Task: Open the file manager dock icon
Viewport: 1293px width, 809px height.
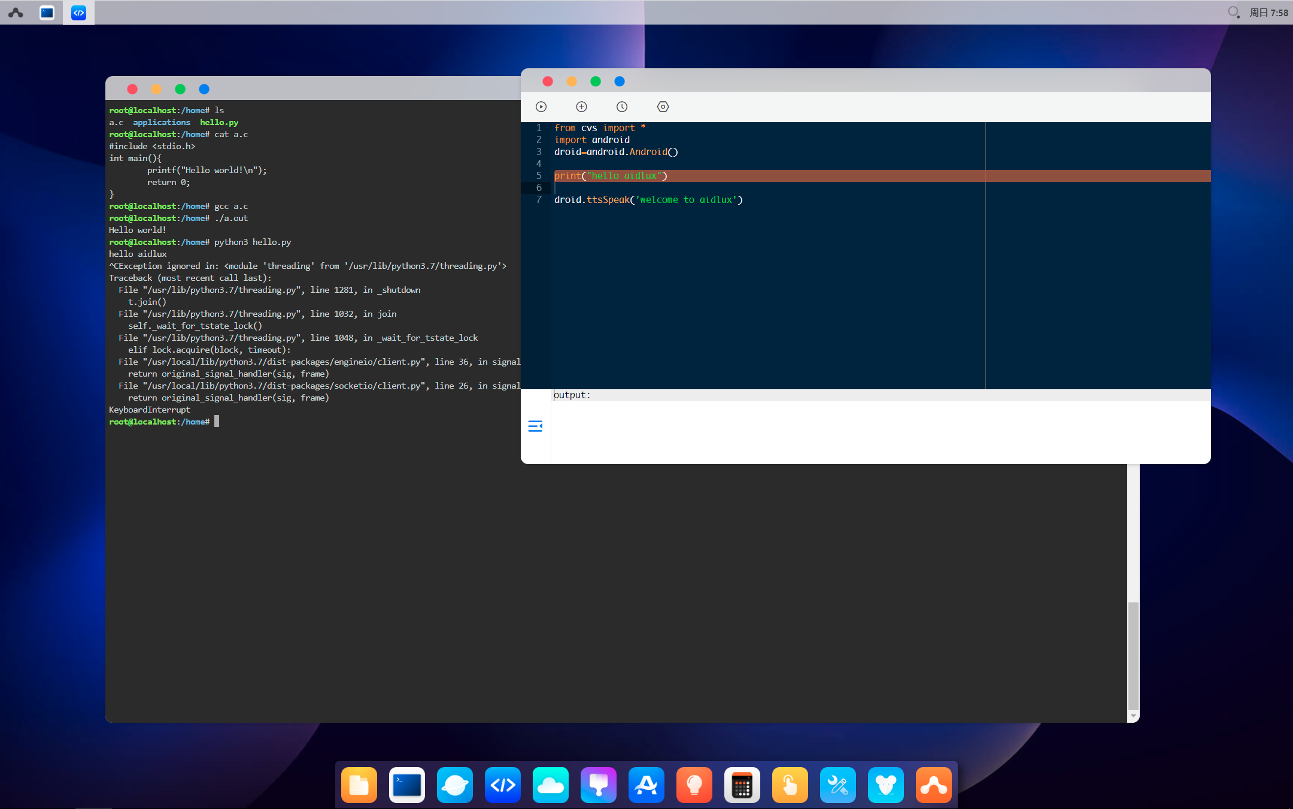Action: (x=359, y=784)
